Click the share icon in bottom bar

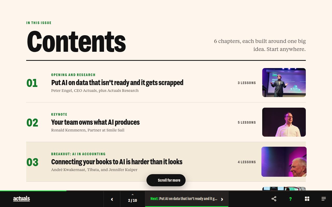pos(274,199)
